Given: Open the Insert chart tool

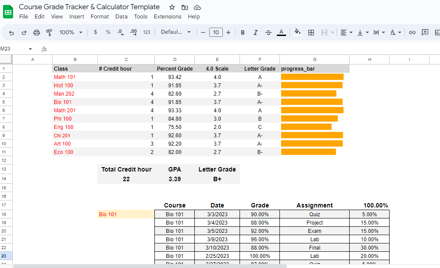Looking at the screenshot, I should (437, 32).
